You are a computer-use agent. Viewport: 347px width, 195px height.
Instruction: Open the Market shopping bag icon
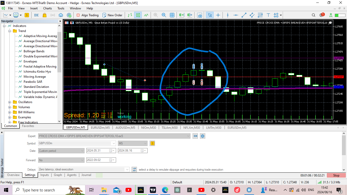(x=45, y=15)
